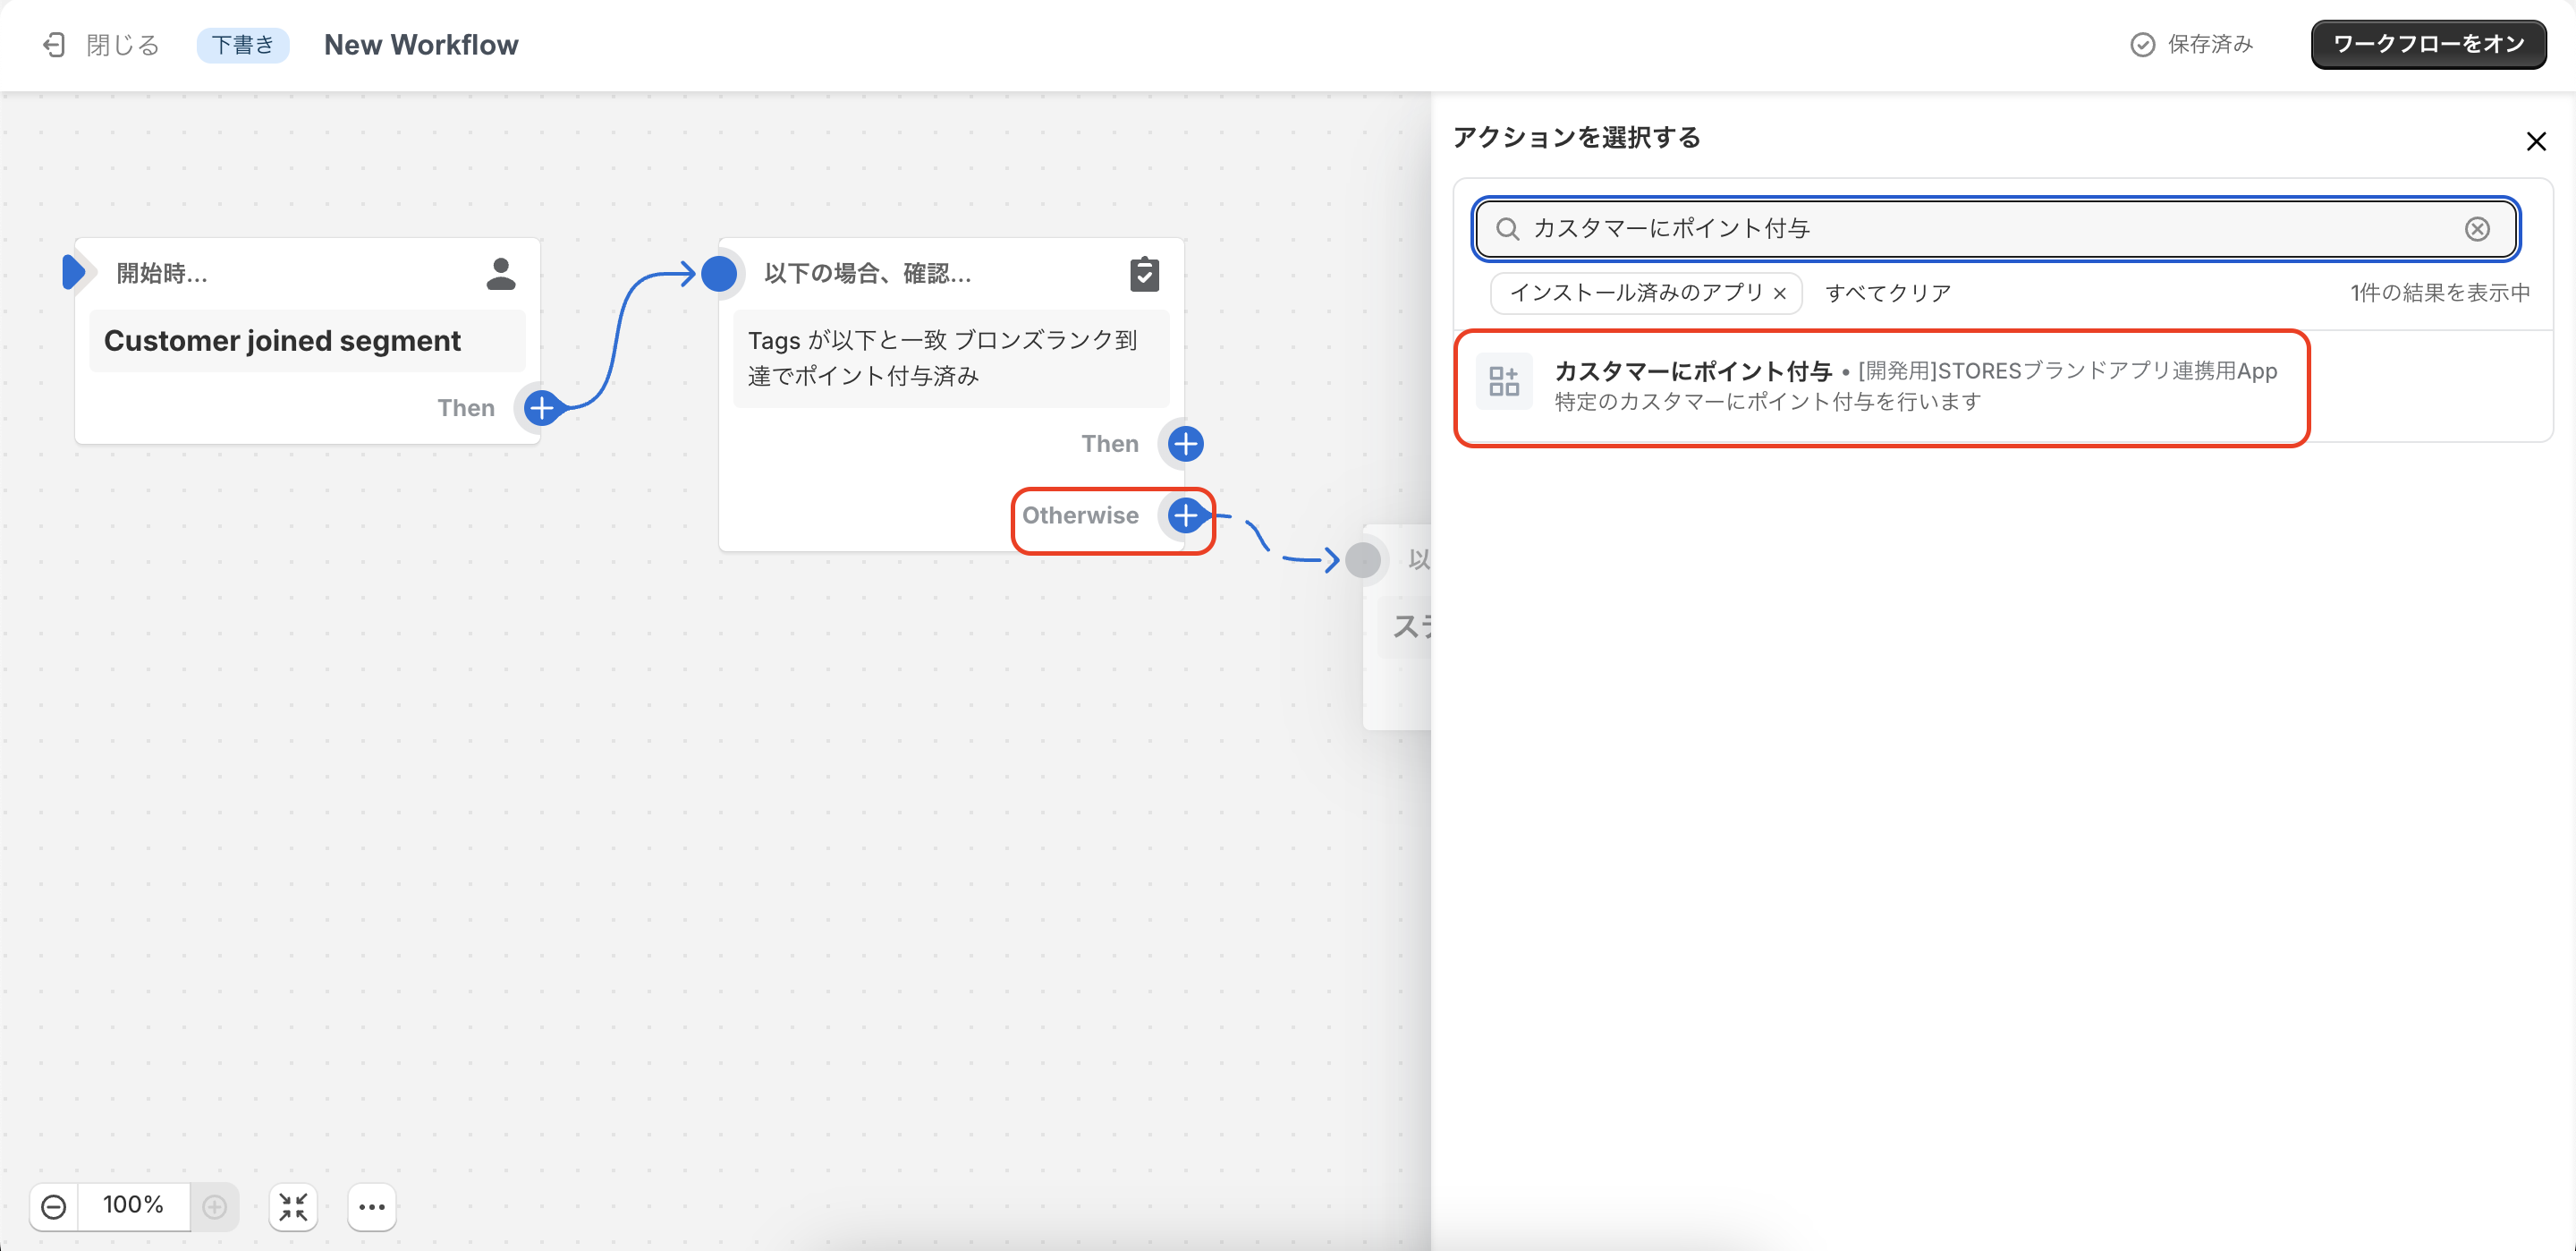Click the clipboard check icon on condition block
The image size is (2576, 1251).
click(1144, 273)
